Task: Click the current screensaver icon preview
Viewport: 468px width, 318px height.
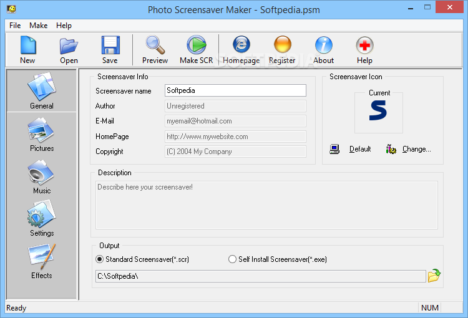Action: click(x=378, y=110)
